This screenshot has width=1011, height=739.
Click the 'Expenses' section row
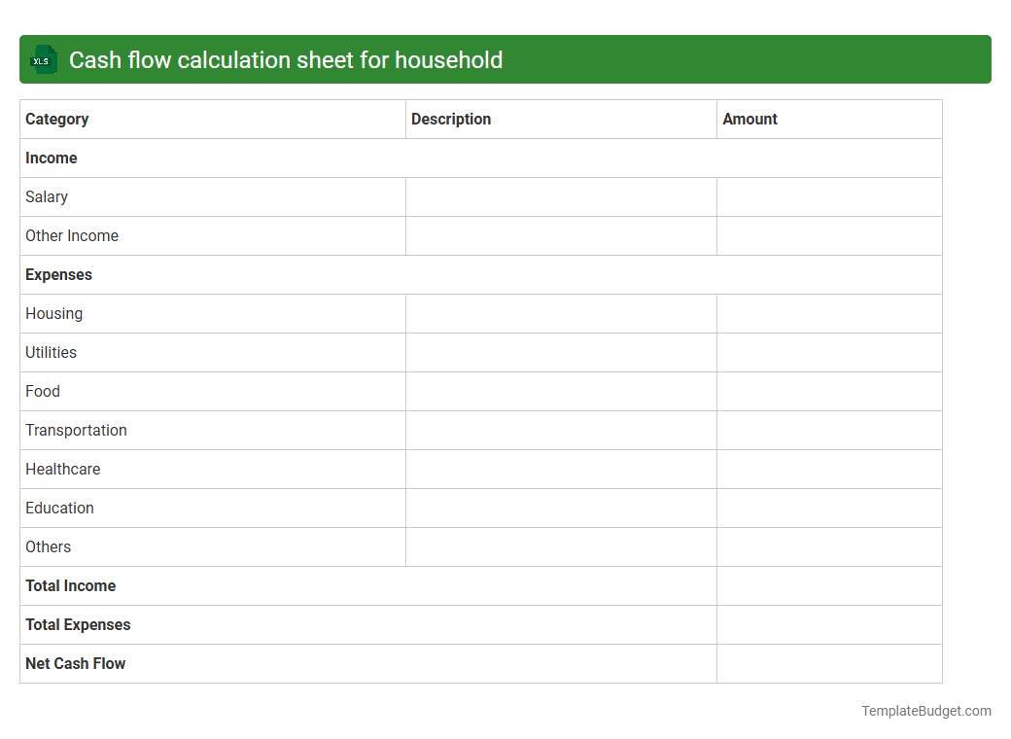[x=58, y=274]
